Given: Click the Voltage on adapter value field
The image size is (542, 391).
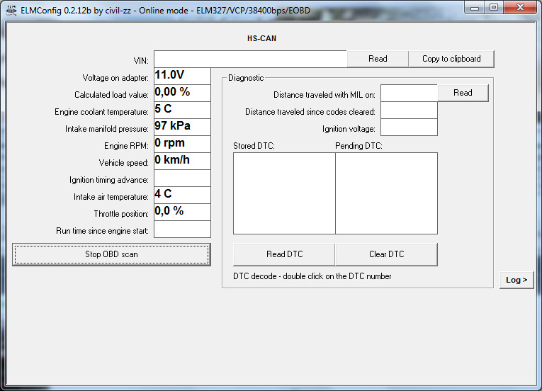Looking at the screenshot, I should pos(182,76).
